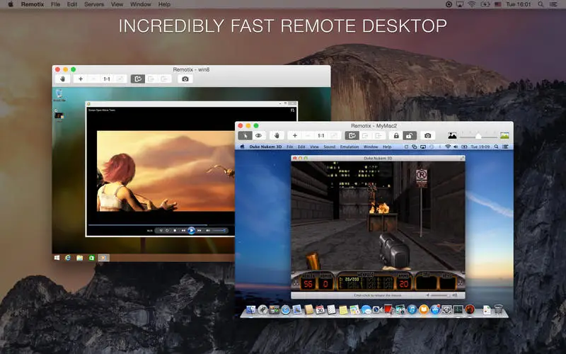This screenshot has height=354, width=566.
Task: Open yellow Stickies notes in remote Mac dock
Action: click(343, 309)
